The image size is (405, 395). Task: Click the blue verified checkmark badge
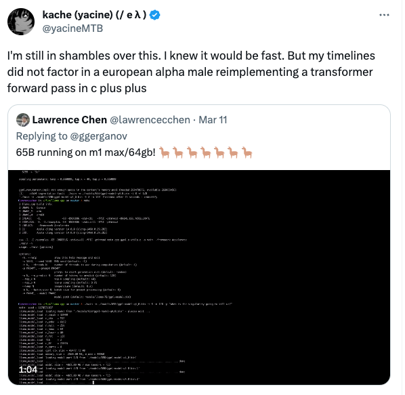tap(154, 15)
